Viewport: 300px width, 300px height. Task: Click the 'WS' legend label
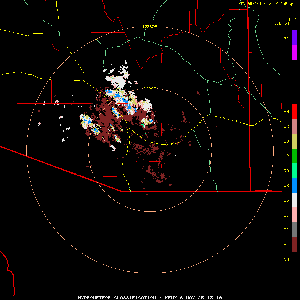(286, 185)
